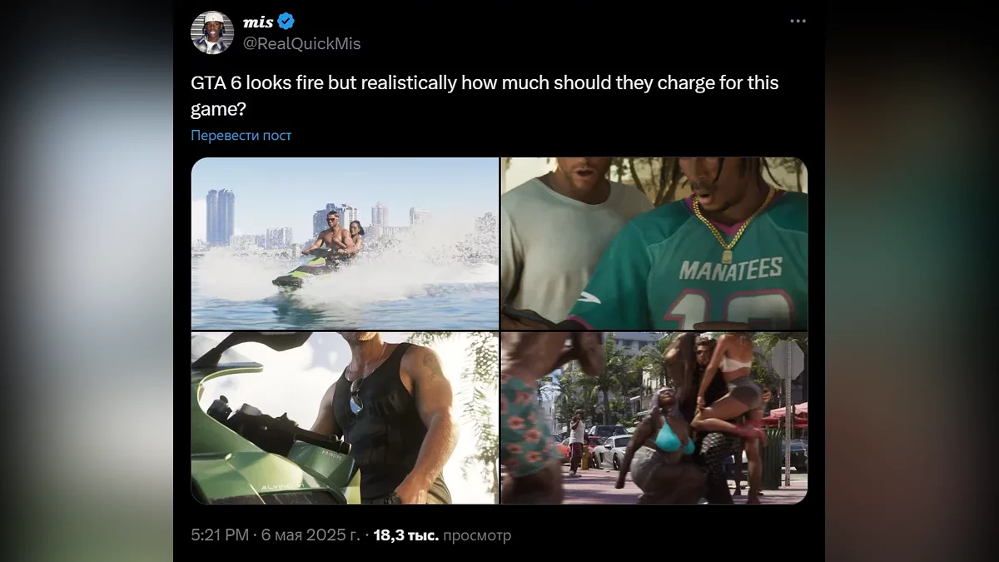Visit the @RealQuickMis handle

tap(301, 43)
